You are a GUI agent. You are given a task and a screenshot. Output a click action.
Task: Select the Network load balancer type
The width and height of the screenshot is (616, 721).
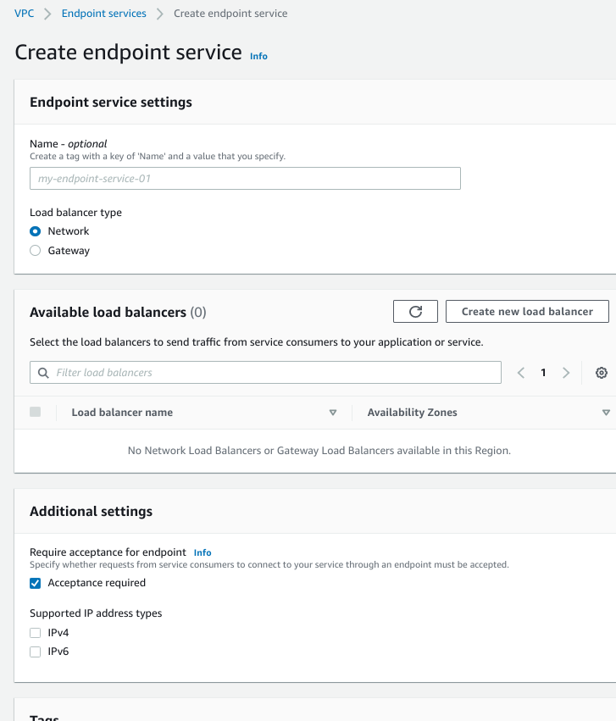tap(36, 231)
